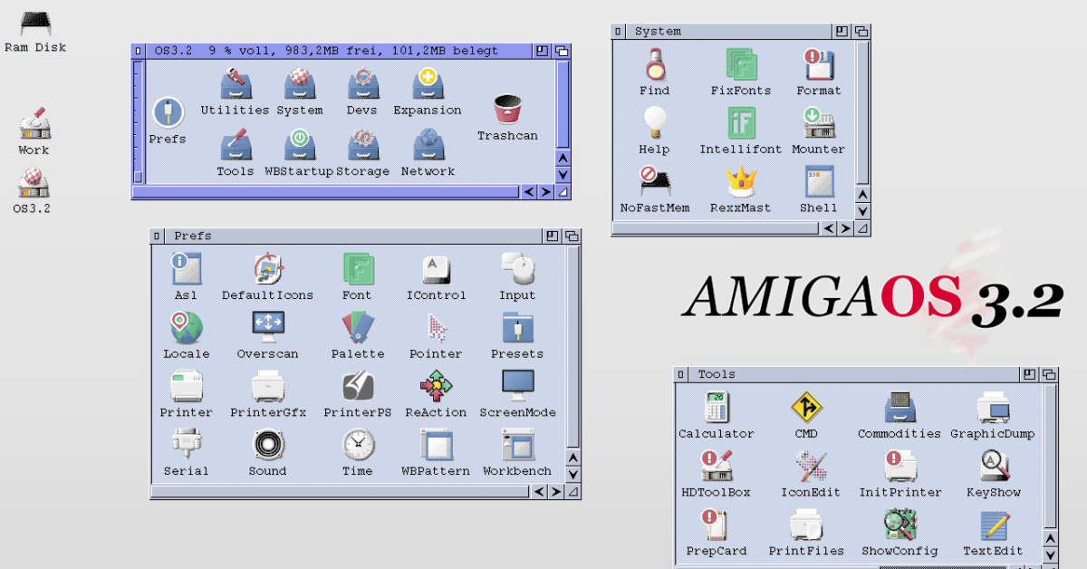Select the Work drive icon on desktop
This screenshot has width=1087, height=569.
pos(34,124)
